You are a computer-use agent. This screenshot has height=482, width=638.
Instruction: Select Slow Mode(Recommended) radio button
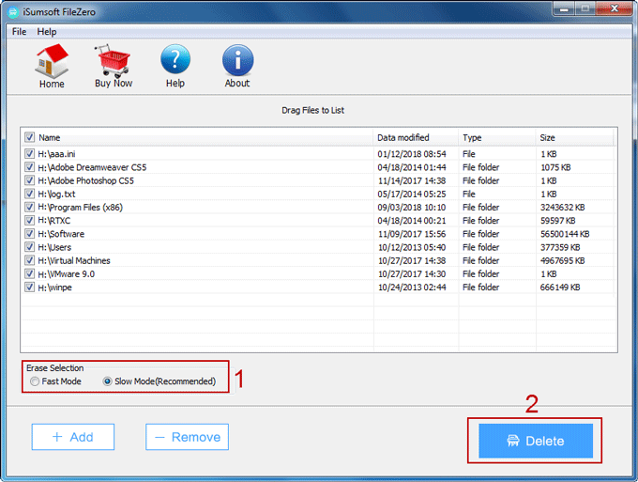(107, 381)
